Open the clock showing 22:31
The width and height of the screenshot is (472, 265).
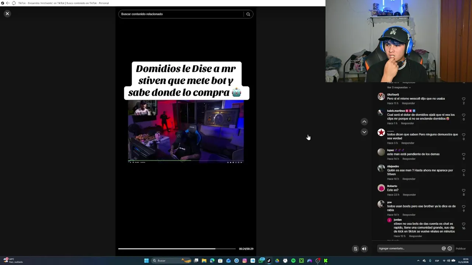[x=464, y=261]
